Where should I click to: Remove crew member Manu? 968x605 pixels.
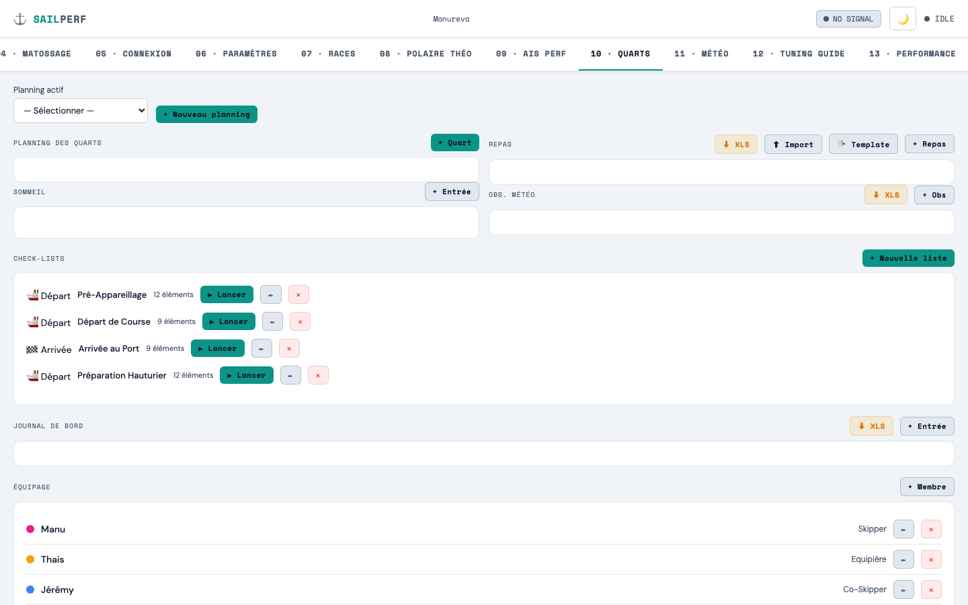click(x=931, y=529)
